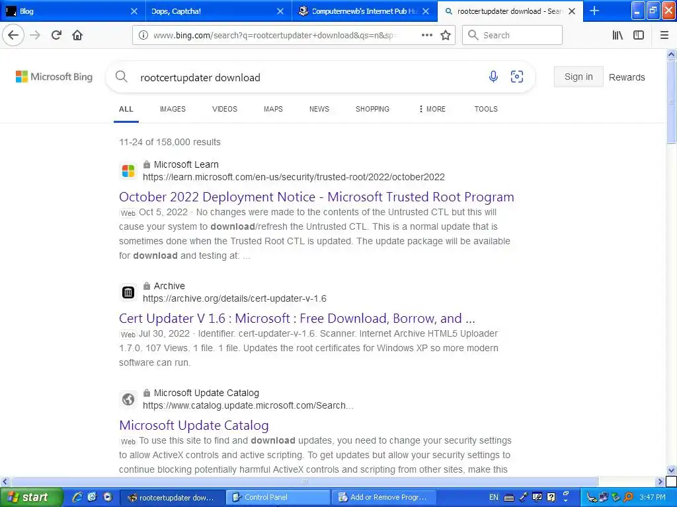Open the Rewards link

(627, 77)
